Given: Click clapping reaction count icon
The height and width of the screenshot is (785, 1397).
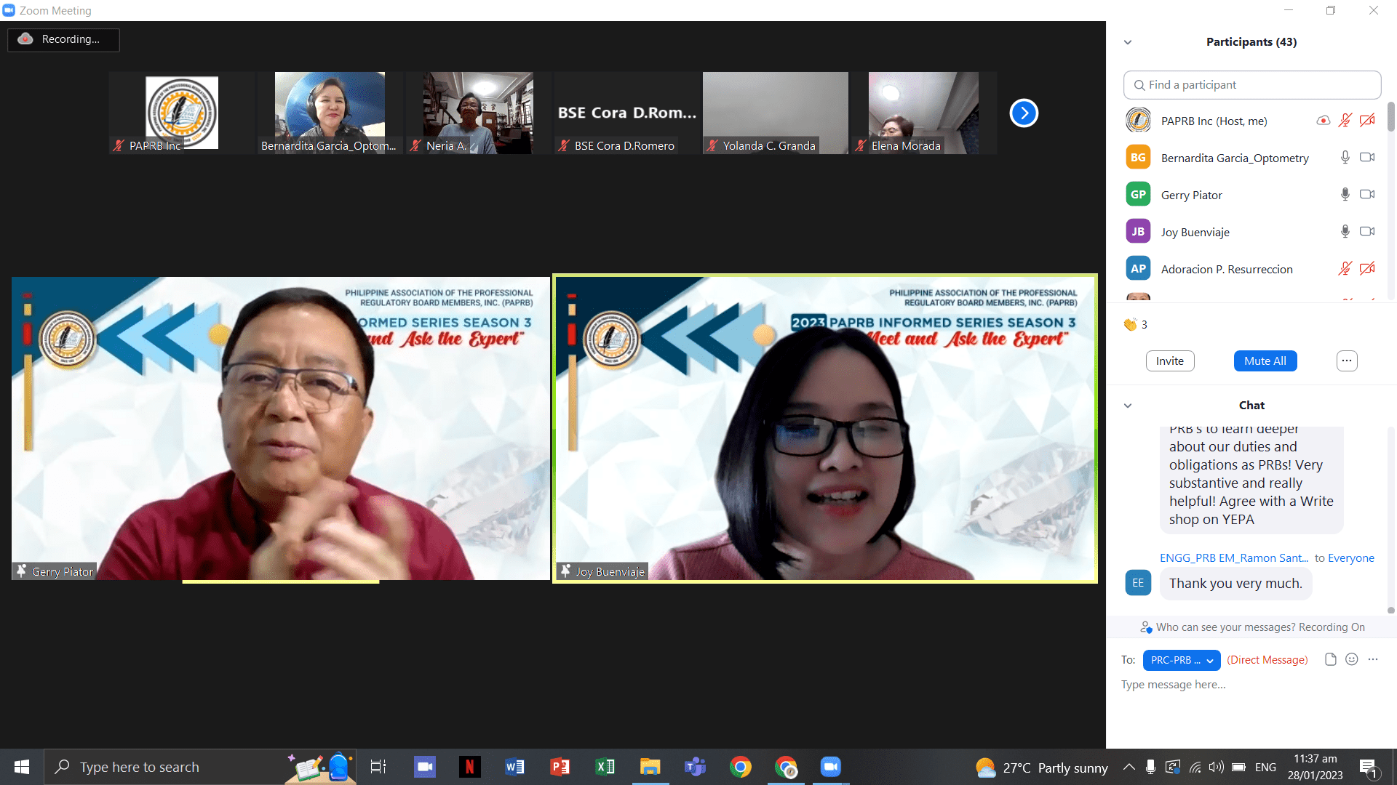Looking at the screenshot, I should coord(1130,324).
